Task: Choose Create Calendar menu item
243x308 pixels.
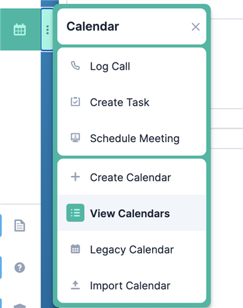Action: tap(131, 177)
